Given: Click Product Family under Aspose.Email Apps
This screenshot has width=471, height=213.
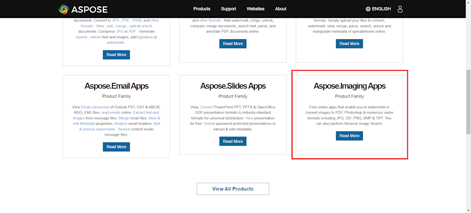Looking at the screenshot, I should [116, 97].
